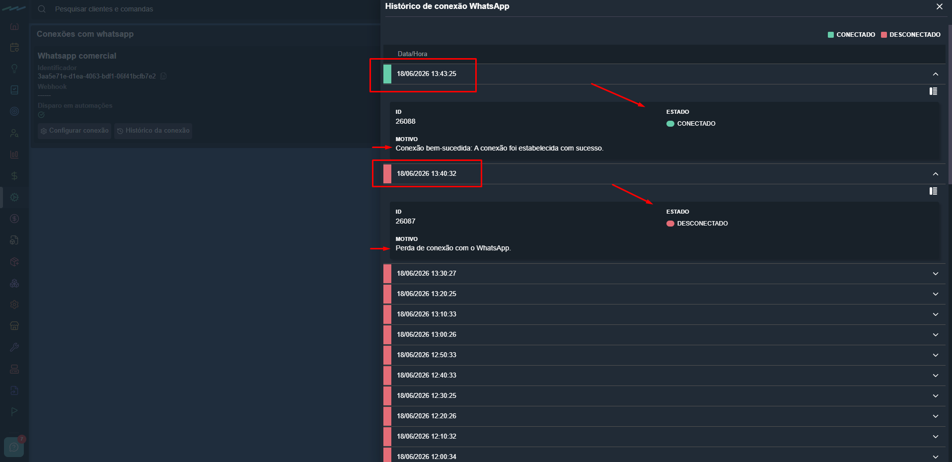The width and height of the screenshot is (952, 462).
Task: Select the ID value 26087
Action: (405, 221)
